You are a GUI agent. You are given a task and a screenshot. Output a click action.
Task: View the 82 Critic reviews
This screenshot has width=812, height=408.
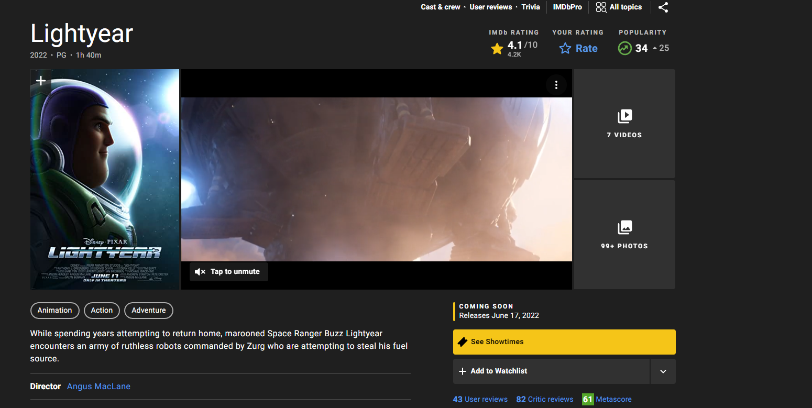click(545, 400)
